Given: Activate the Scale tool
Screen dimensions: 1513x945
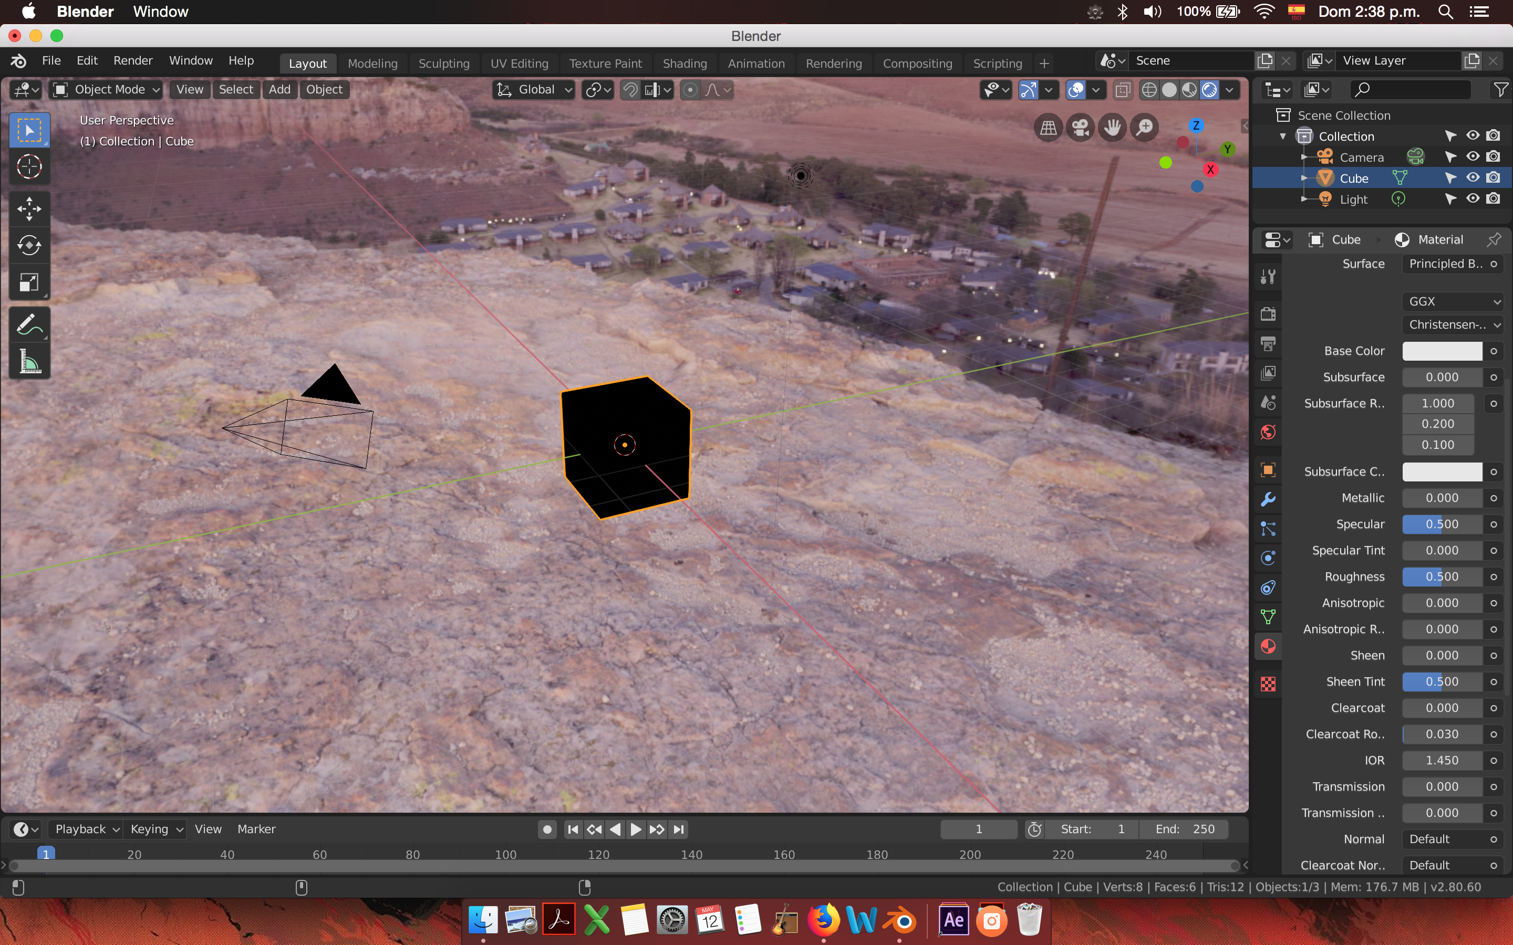Looking at the screenshot, I should [29, 282].
